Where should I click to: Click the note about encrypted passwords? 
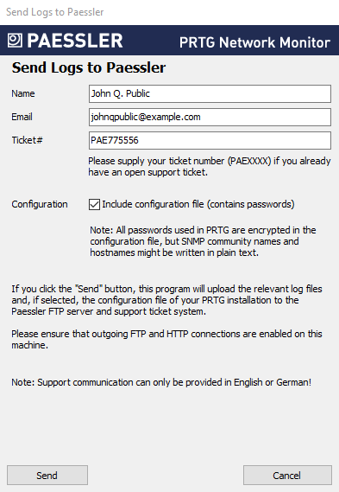coord(203,241)
